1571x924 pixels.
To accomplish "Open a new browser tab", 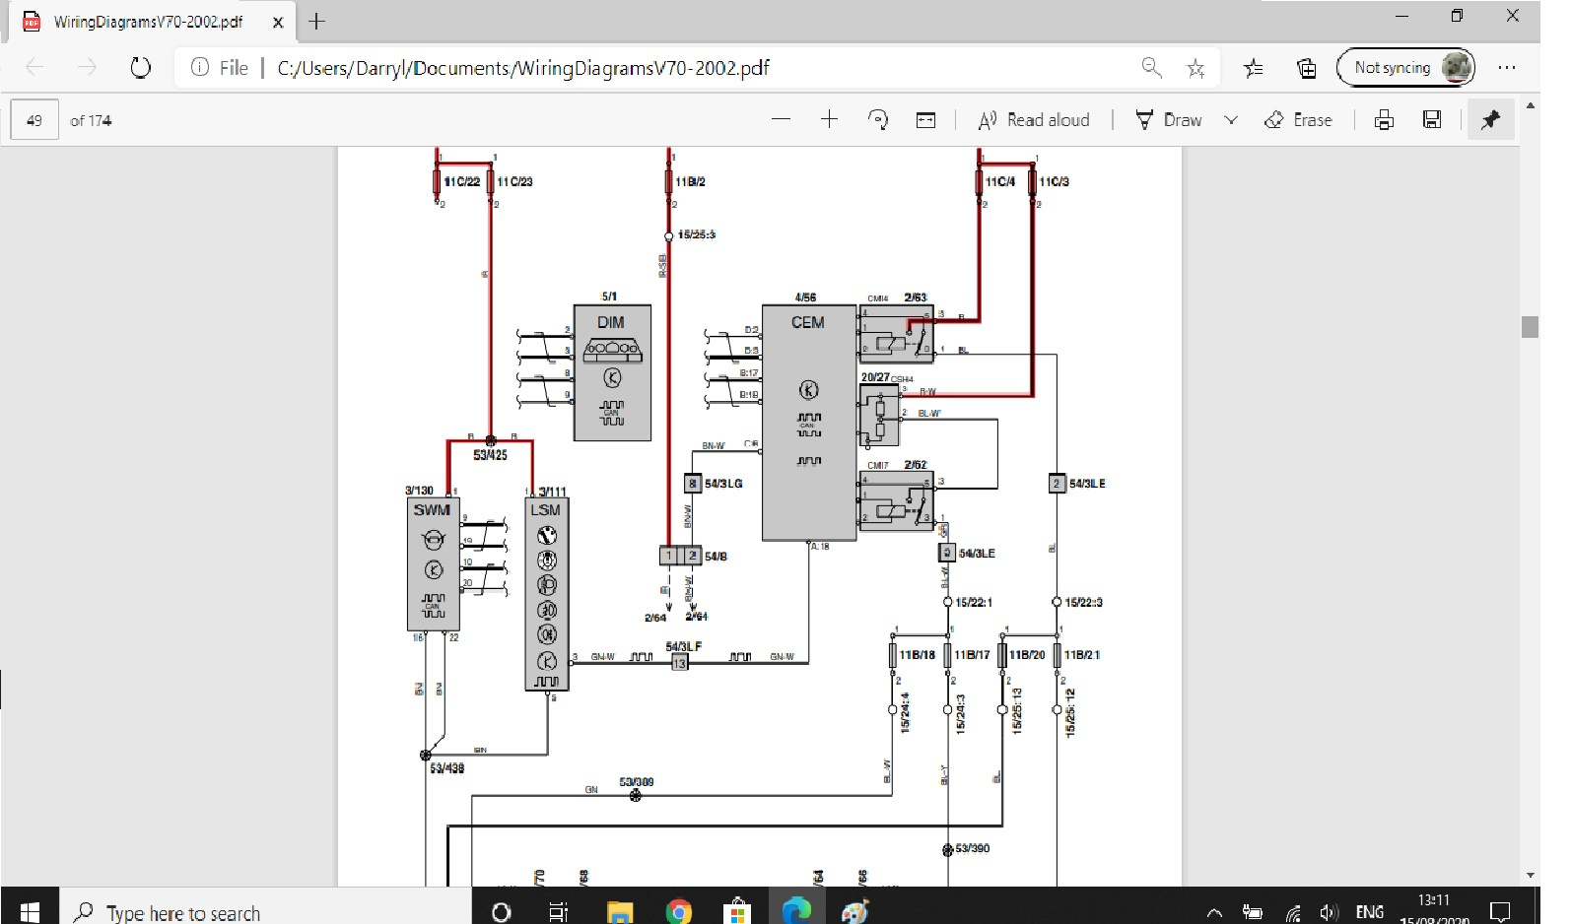I will [316, 22].
